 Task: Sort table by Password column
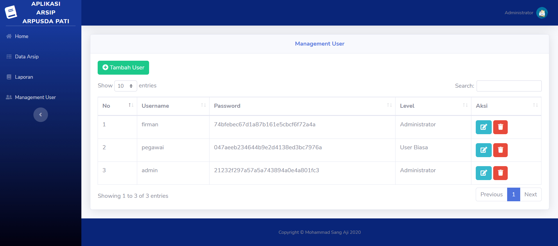tap(302, 106)
